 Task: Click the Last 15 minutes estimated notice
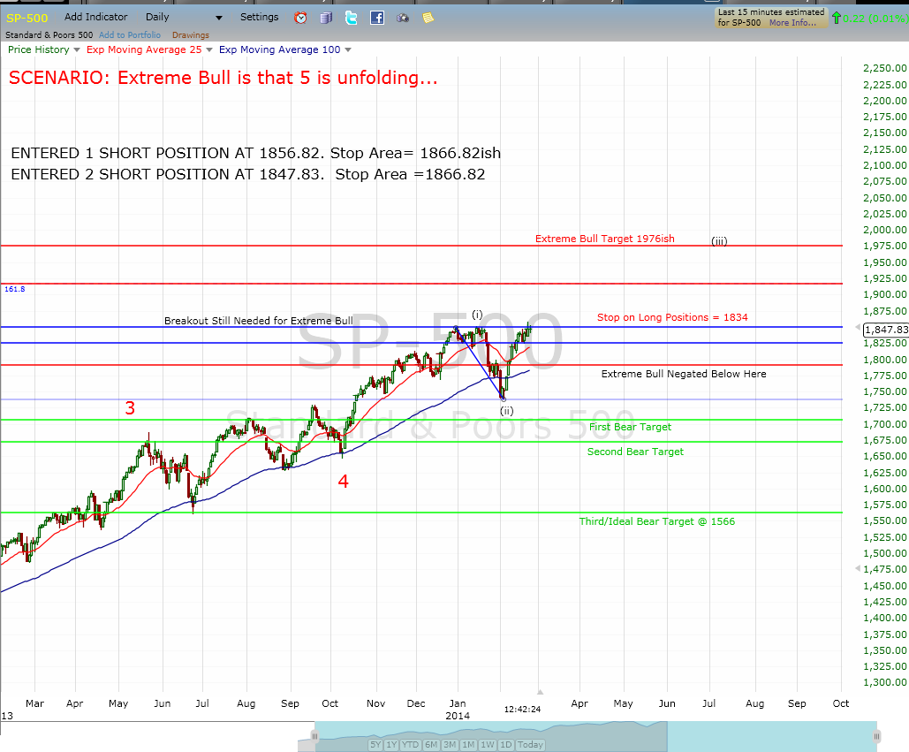[770, 18]
